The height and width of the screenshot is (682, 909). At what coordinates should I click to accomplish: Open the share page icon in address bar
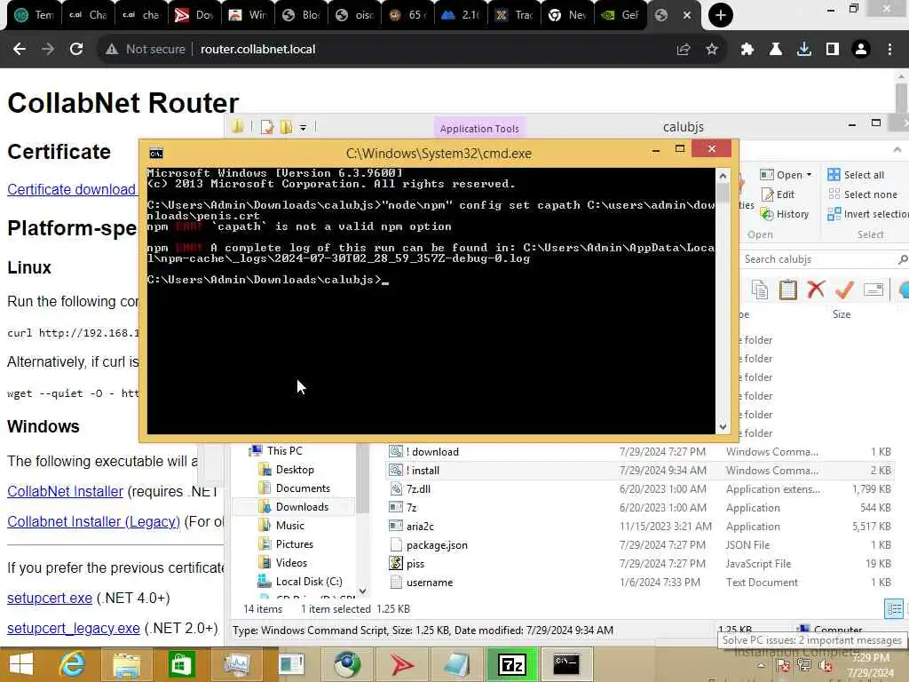pos(684,50)
